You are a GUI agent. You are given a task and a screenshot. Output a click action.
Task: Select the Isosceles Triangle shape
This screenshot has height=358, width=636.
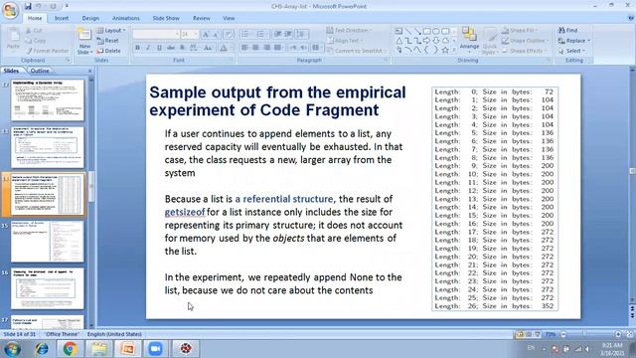point(399,41)
